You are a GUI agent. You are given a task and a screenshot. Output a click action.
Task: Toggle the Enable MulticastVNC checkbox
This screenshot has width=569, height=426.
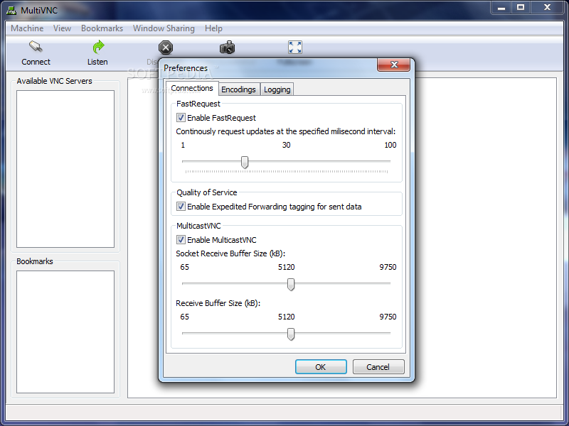181,239
